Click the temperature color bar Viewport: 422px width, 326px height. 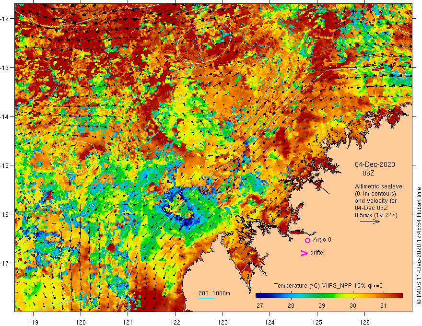click(x=329, y=295)
